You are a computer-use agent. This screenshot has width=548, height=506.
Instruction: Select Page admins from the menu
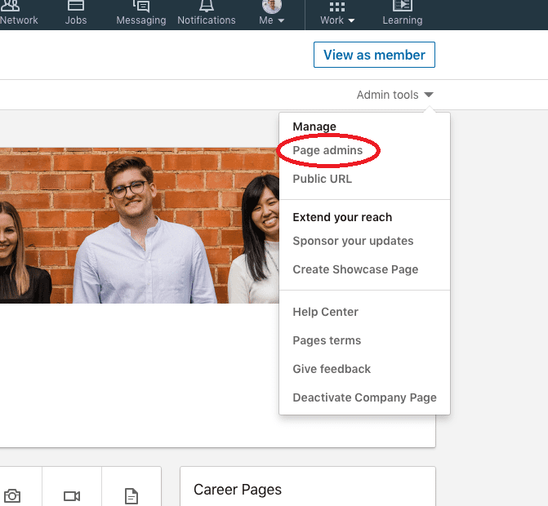click(327, 150)
